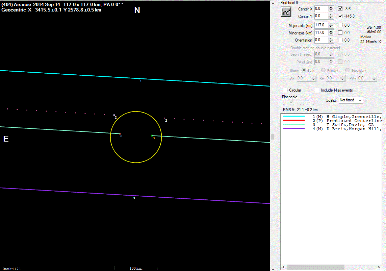Click the observer list scroll right arrow
The image size is (386, 271).
(x=379, y=267)
